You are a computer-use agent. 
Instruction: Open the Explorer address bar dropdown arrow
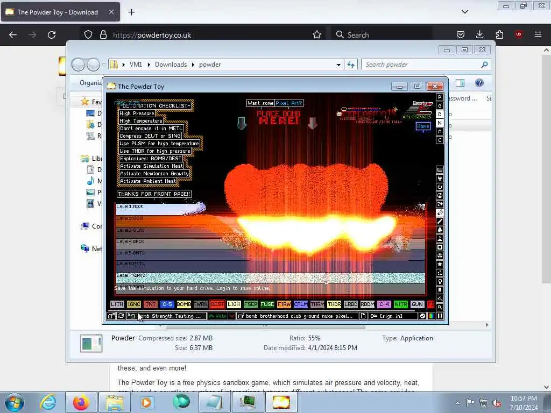(x=338, y=65)
